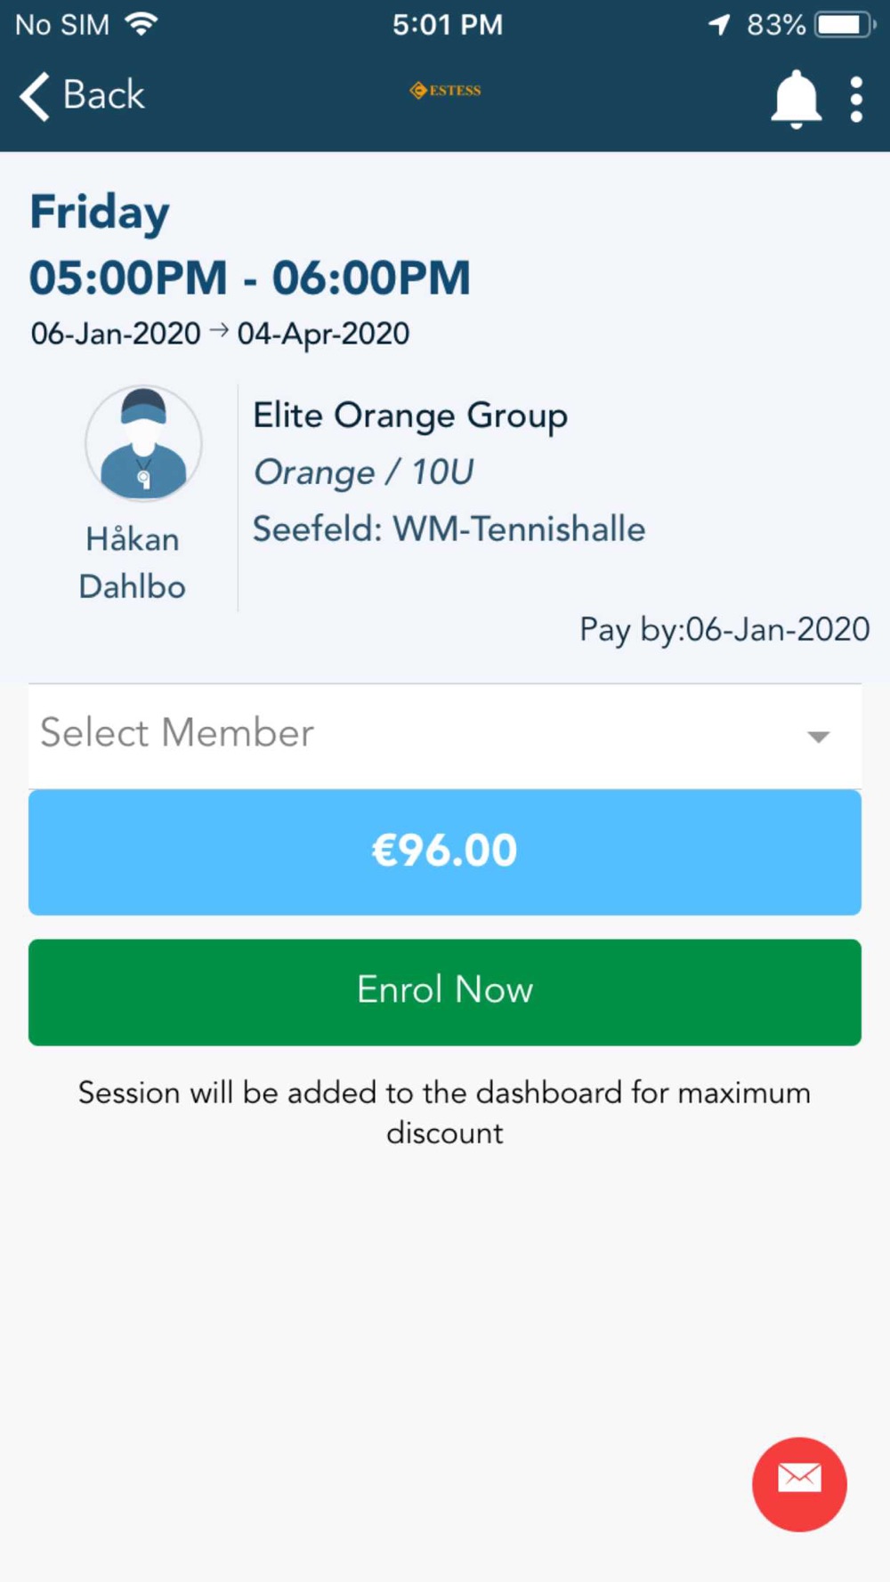Tap the battery indicator icon
Image resolution: width=890 pixels, height=1582 pixels.
coord(845,24)
